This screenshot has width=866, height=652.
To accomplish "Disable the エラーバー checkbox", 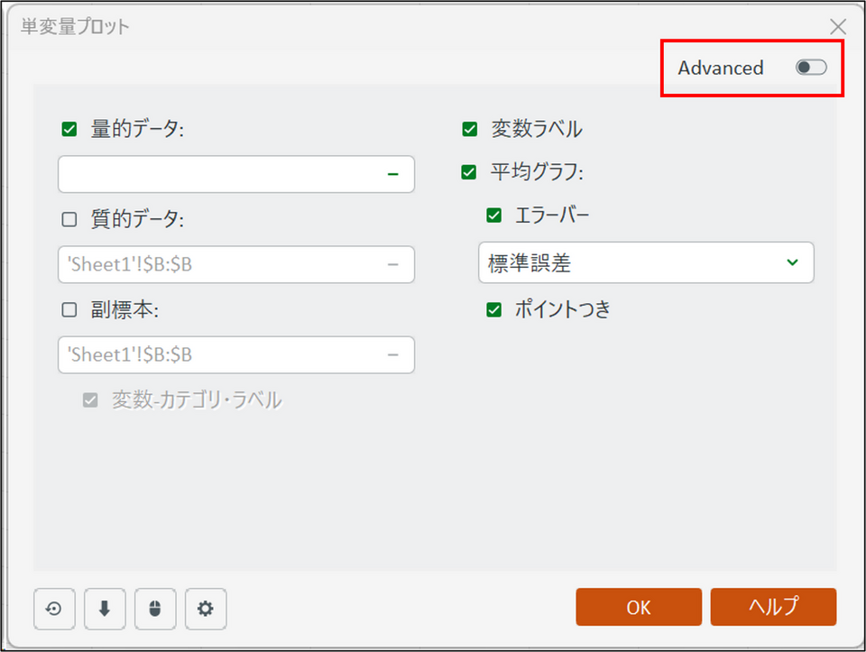I will point(493,215).
